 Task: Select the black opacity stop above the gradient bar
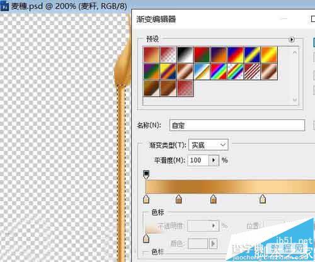coord(146,175)
